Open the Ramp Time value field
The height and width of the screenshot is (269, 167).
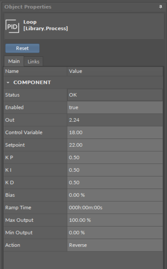(x=115, y=208)
